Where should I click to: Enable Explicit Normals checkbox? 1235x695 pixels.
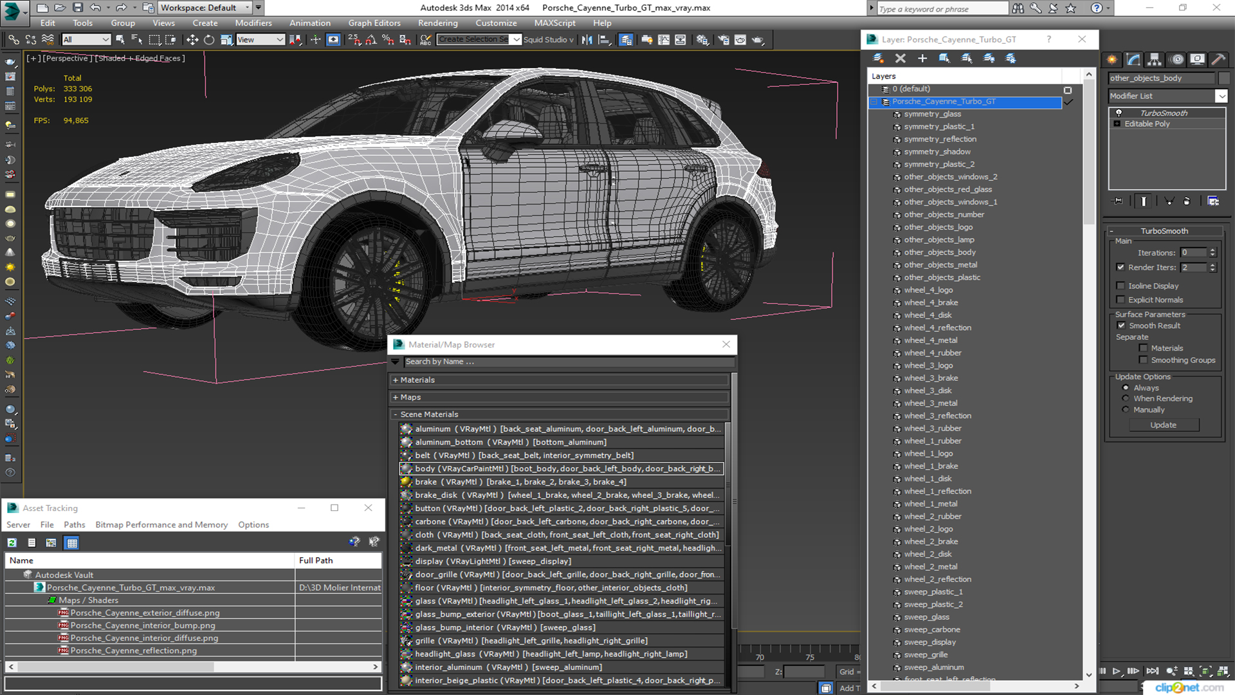(x=1121, y=300)
